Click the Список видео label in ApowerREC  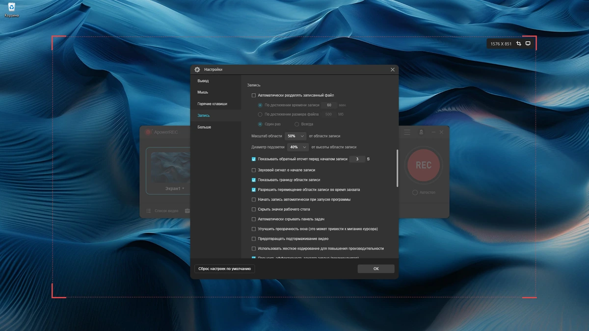tap(166, 211)
